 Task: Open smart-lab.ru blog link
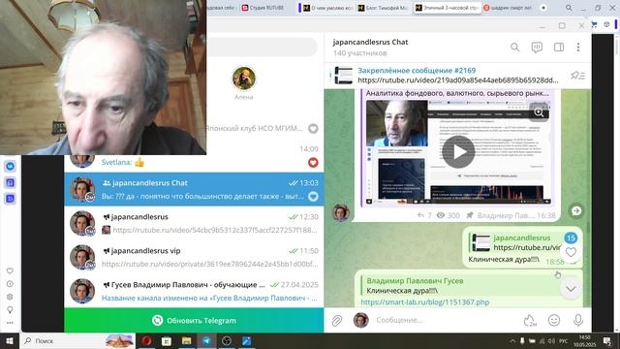coord(425,301)
